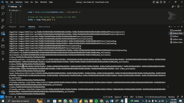Open Manage gear in activity bar

pos(3,92)
